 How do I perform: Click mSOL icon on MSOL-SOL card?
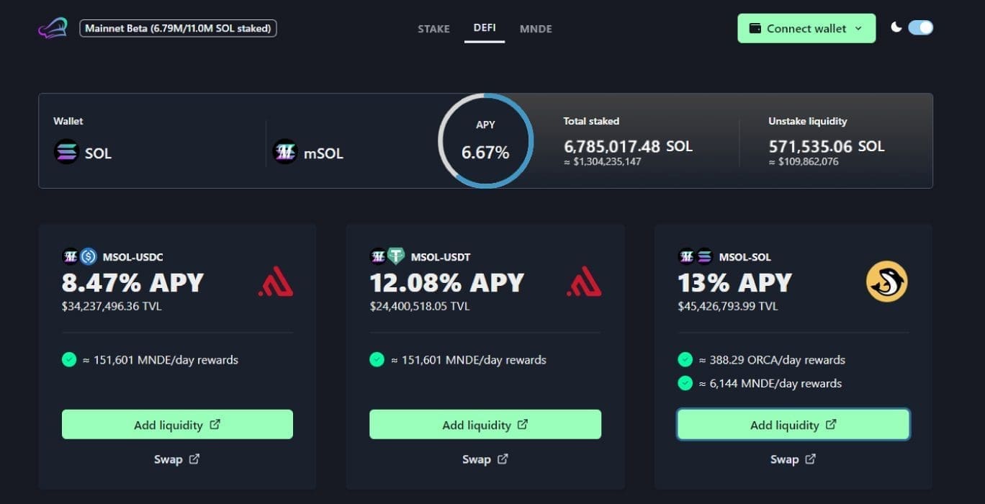686,256
